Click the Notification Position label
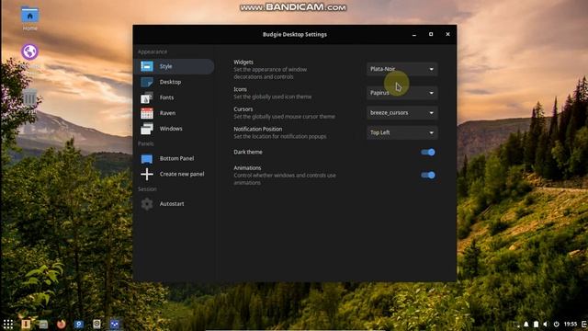The image size is (588, 331). click(257, 129)
